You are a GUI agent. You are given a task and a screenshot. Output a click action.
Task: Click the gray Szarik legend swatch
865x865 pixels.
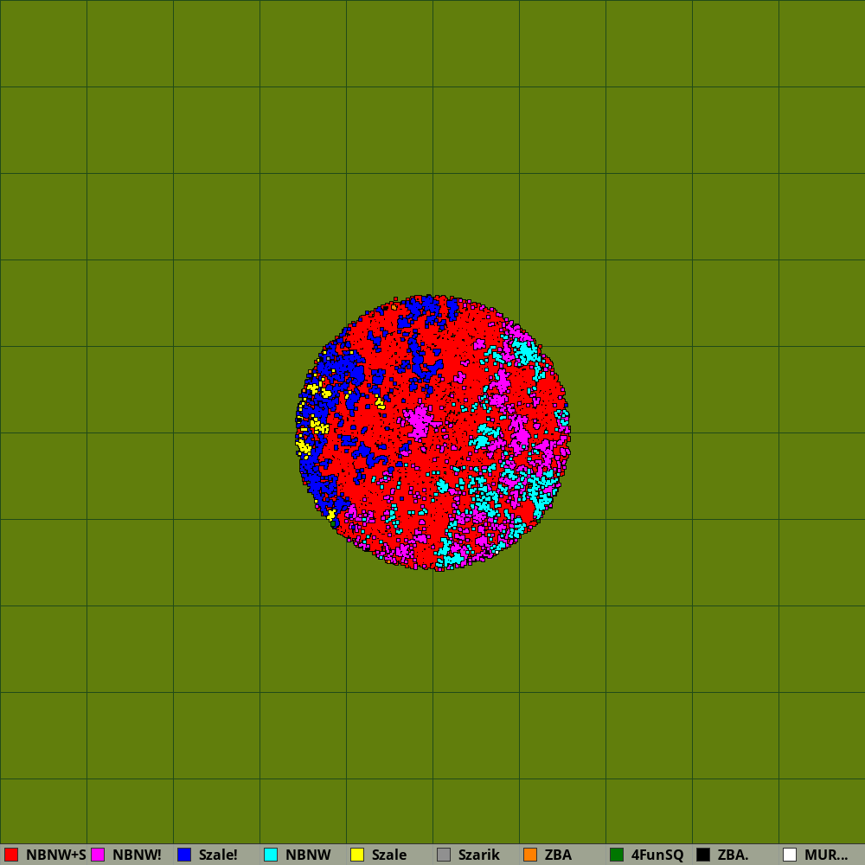[444, 855]
